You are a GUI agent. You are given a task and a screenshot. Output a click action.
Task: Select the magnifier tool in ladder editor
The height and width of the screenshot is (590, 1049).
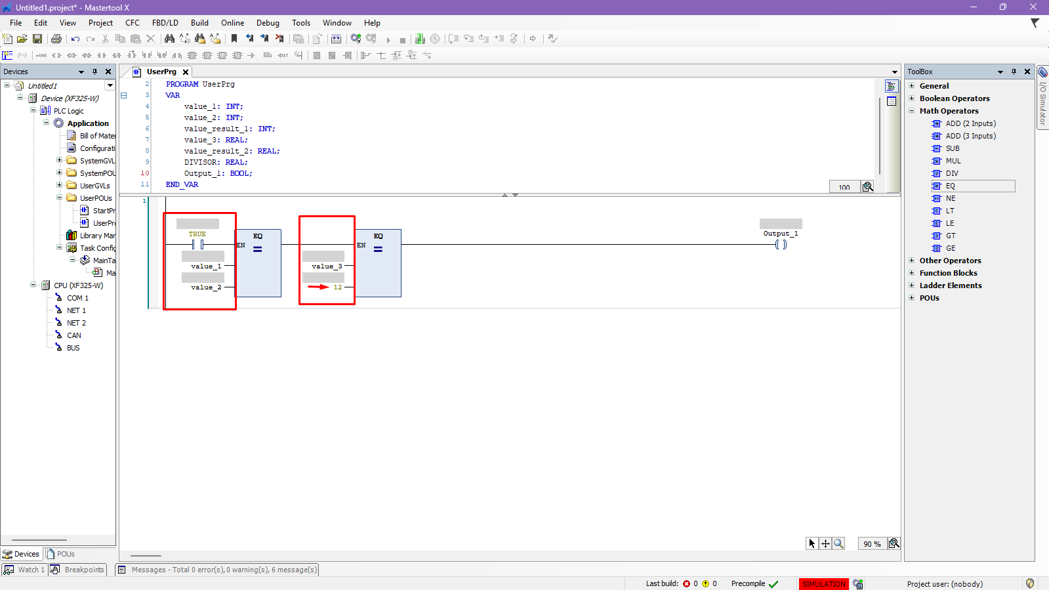coord(838,543)
